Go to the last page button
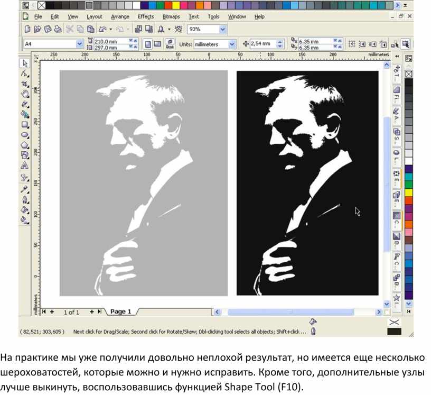Screen dimensions: 431x395 point(99,311)
